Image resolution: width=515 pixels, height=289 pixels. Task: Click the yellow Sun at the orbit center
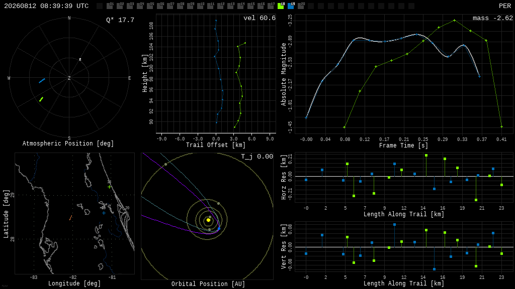tap(208, 220)
